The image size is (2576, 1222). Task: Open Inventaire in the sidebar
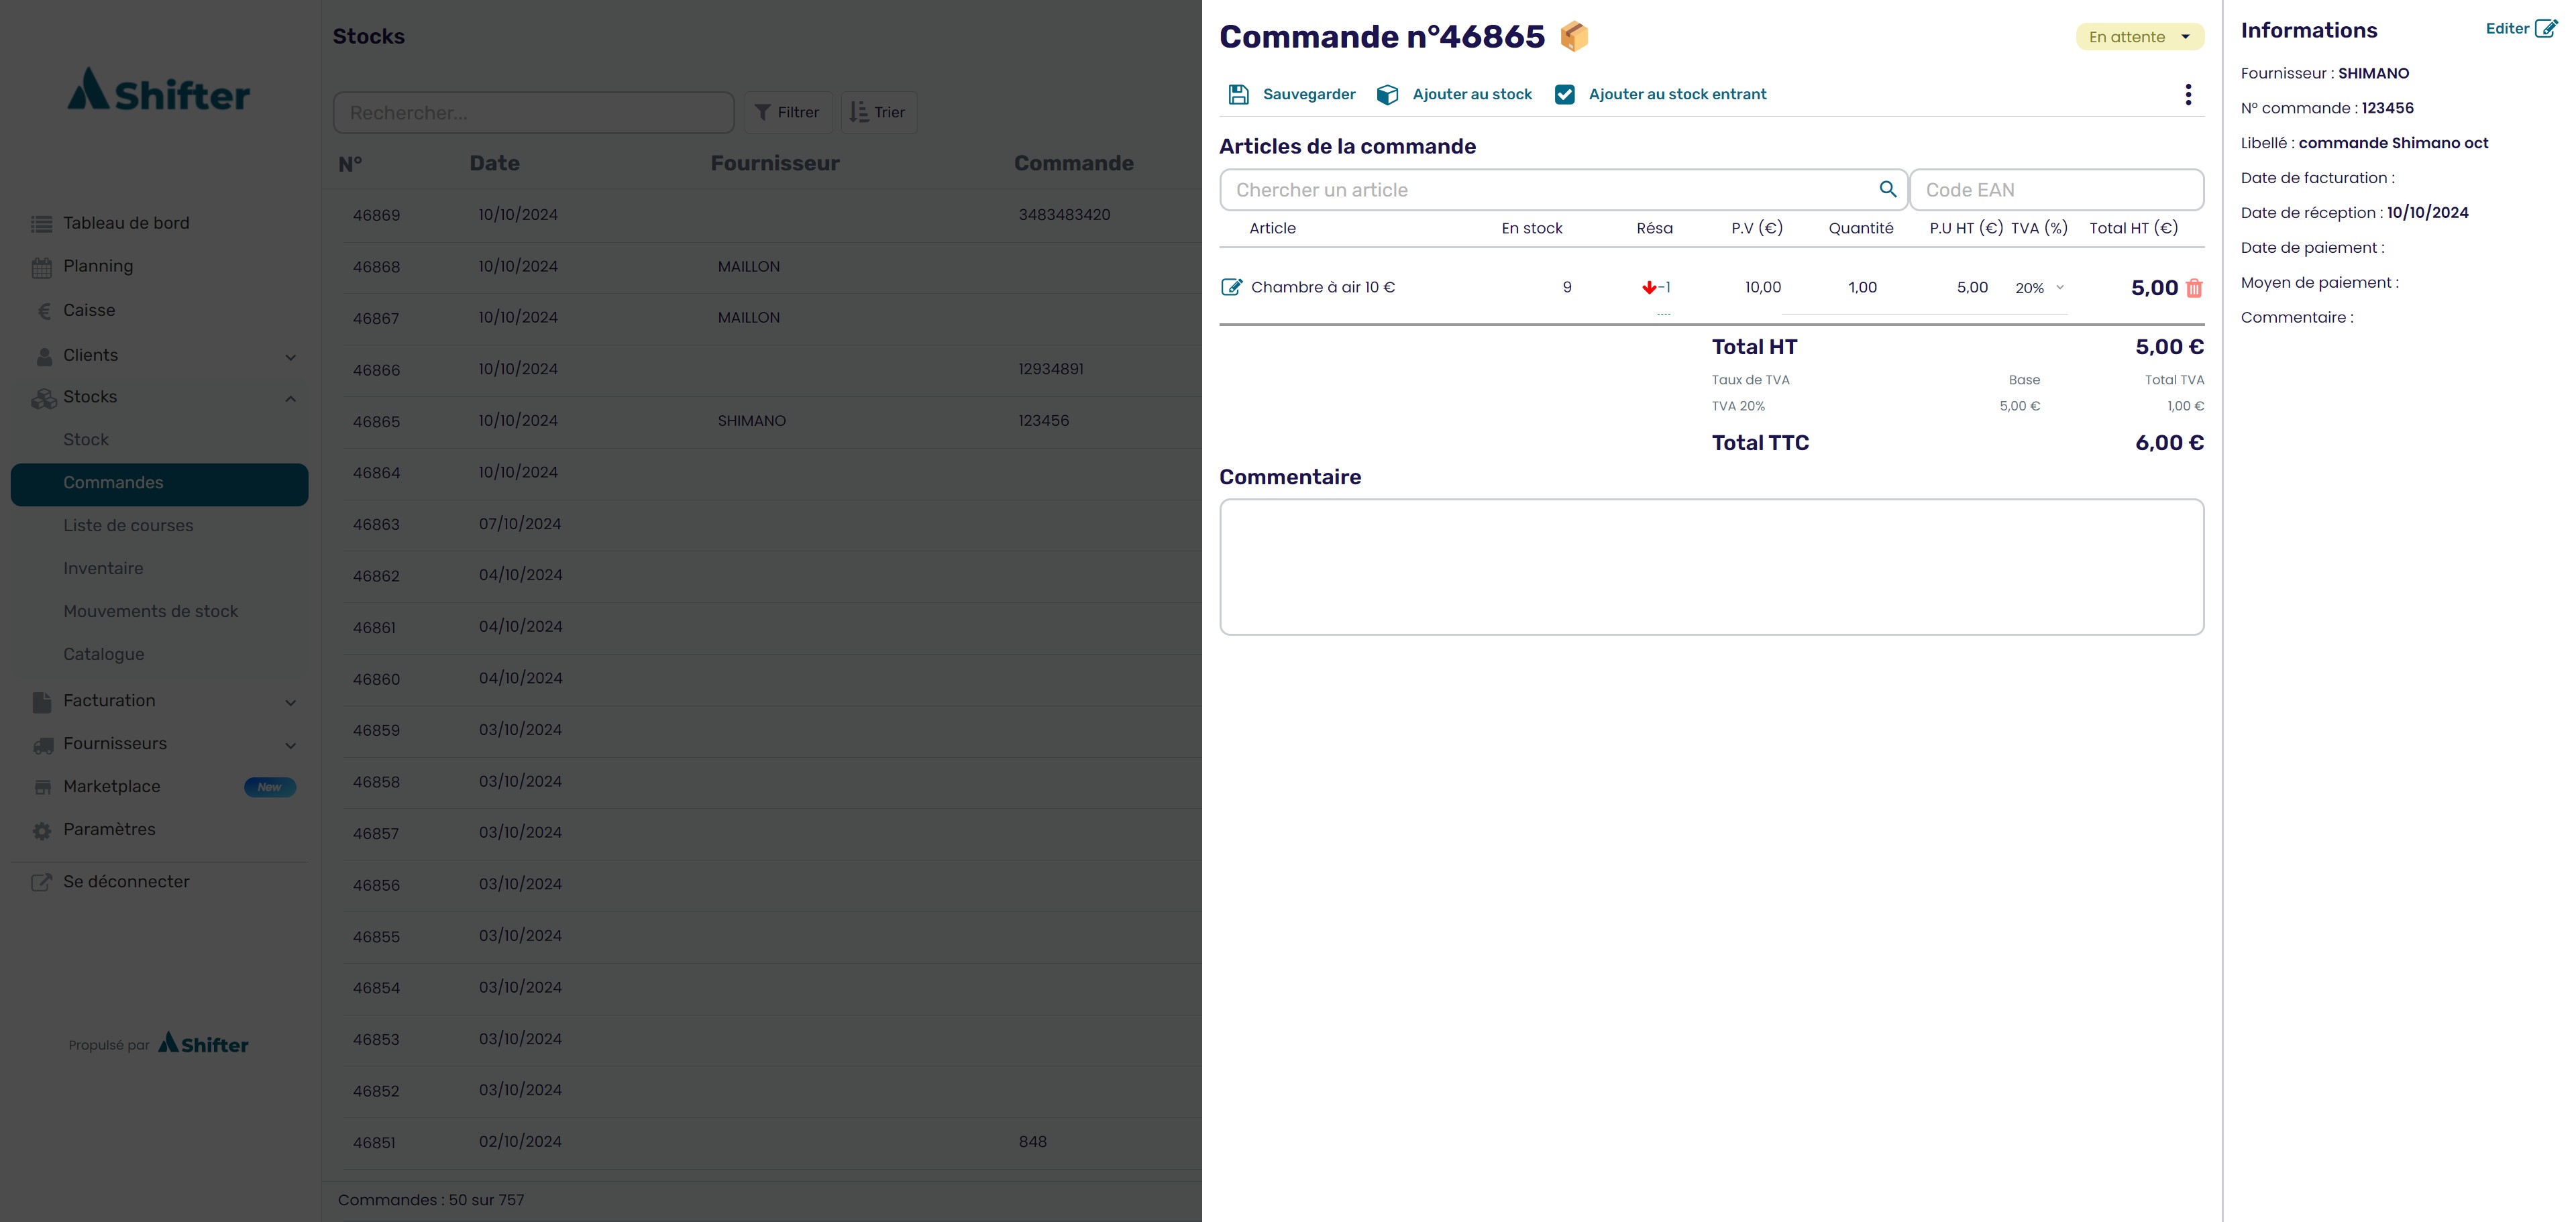[x=103, y=568]
